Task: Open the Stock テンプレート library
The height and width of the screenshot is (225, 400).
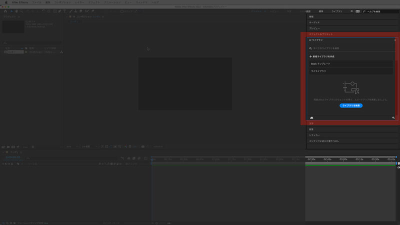Action: point(350,64)
